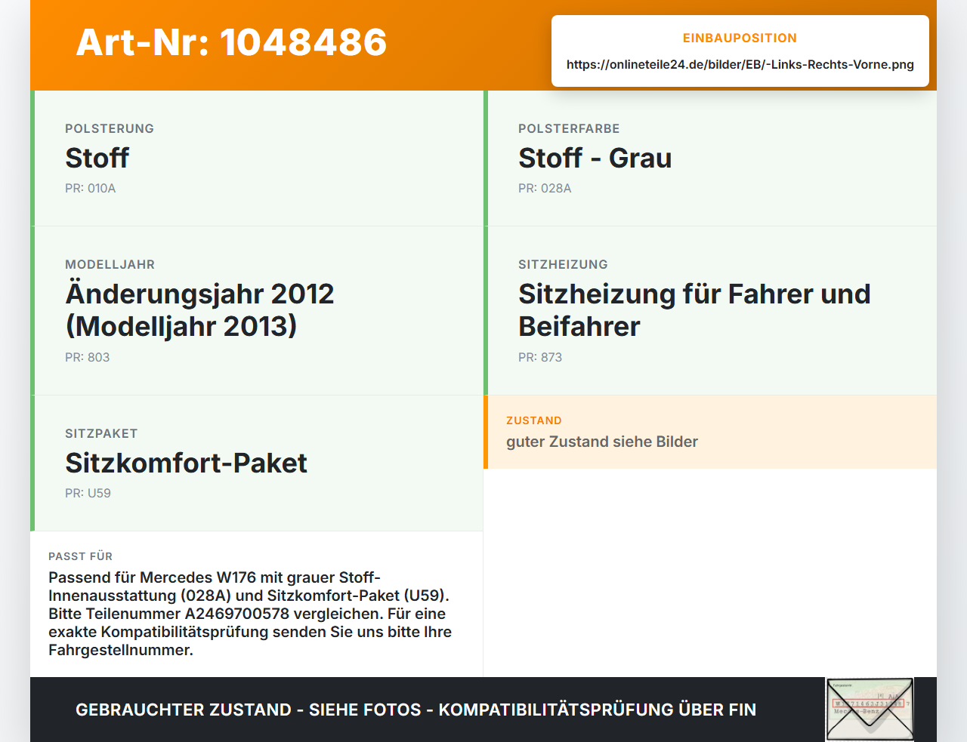Select Sitzheizung für Fahrer und Beifahrer
Screen dimensions: 967x742
(694, 309)
